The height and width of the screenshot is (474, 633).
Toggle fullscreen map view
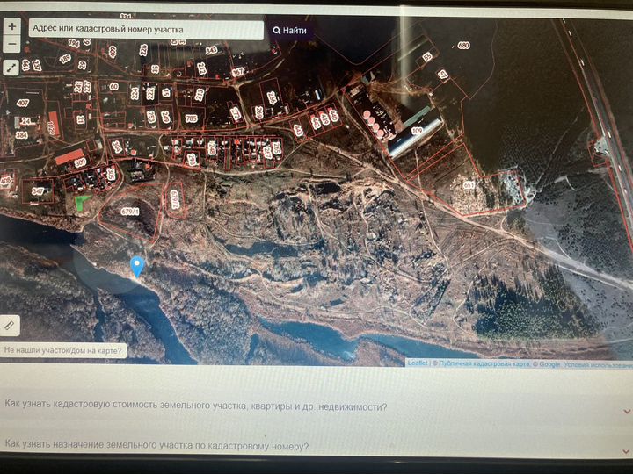[x=11, y=67]
